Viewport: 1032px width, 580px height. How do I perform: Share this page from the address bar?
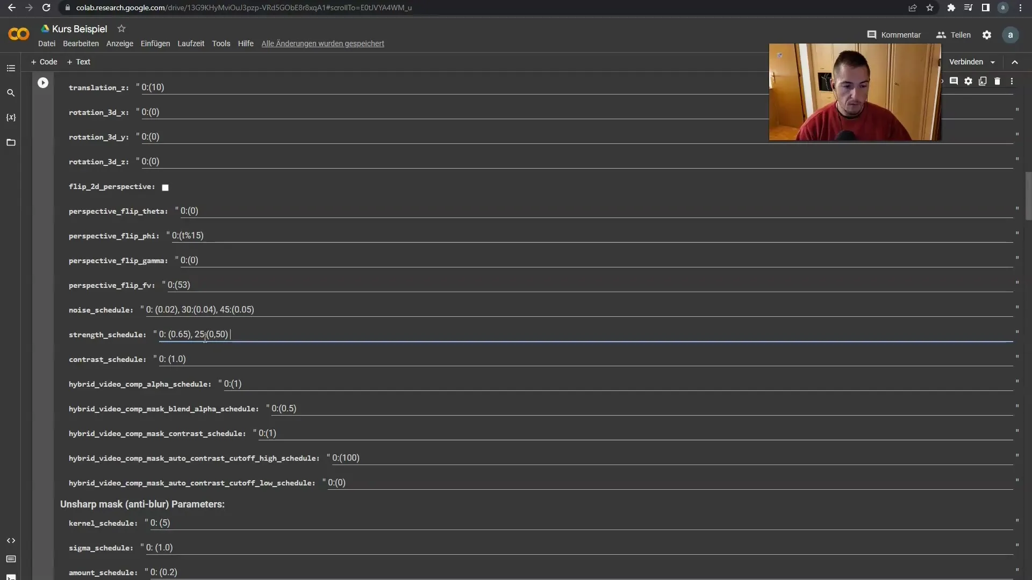tap(913, 8)
